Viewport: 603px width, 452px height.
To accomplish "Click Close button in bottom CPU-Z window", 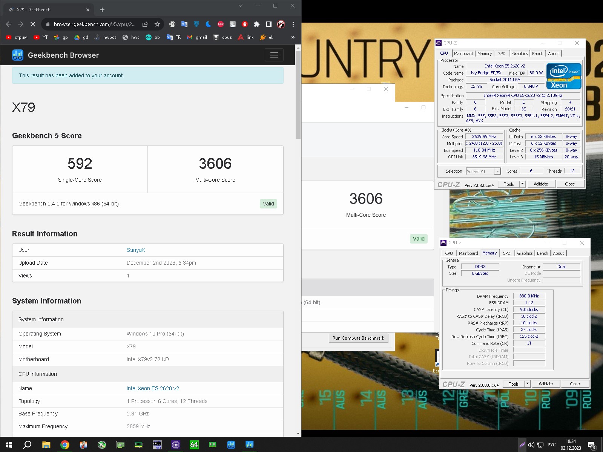I will coord(575,384).
